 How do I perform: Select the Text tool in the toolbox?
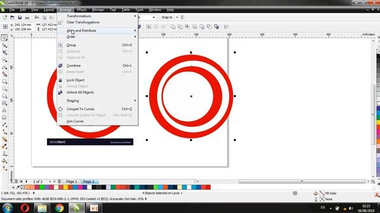pyautogui.click(x=4, y=110)
